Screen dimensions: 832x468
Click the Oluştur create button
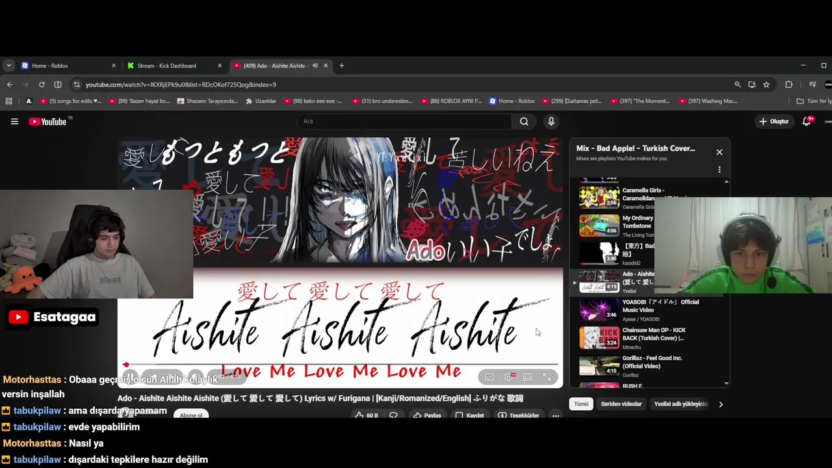click(x=773, y=122)
